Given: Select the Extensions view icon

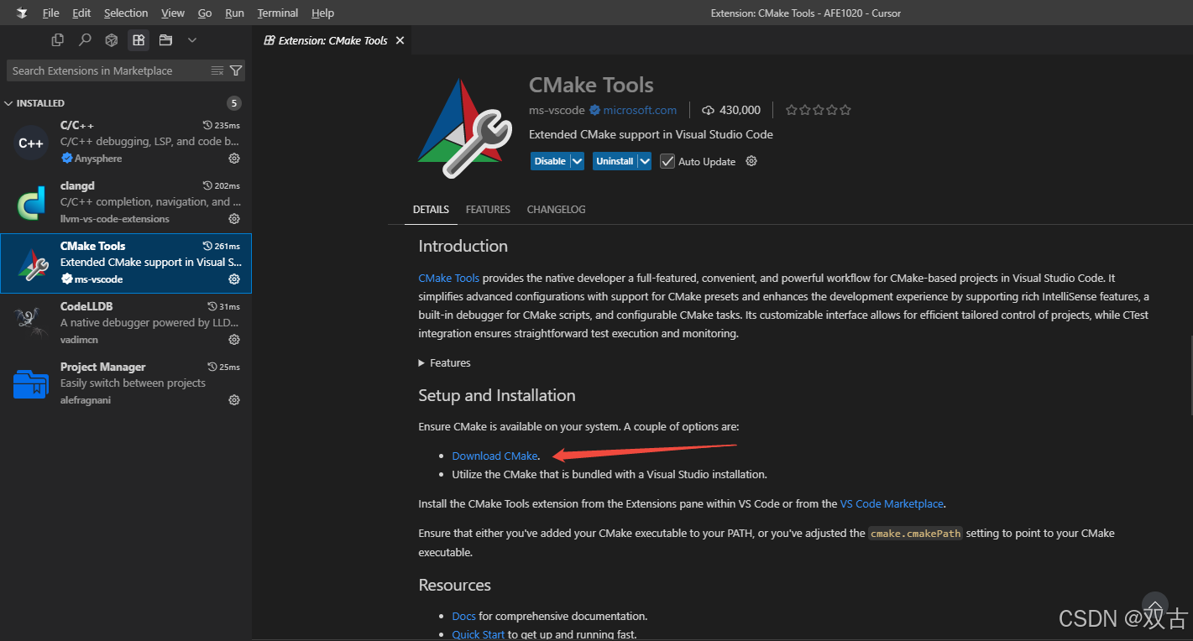Looking at the screenshot, I should pos(138,39).
